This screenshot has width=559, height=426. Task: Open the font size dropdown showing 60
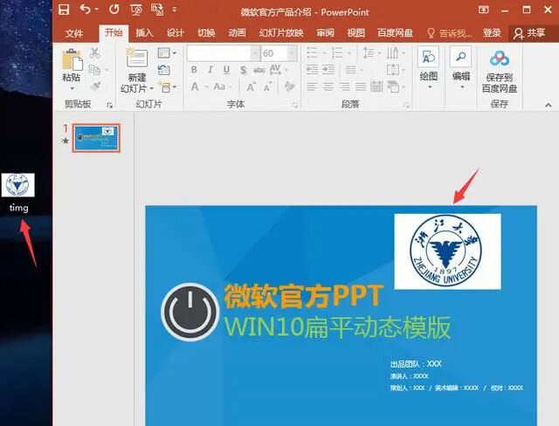[292, 53]
